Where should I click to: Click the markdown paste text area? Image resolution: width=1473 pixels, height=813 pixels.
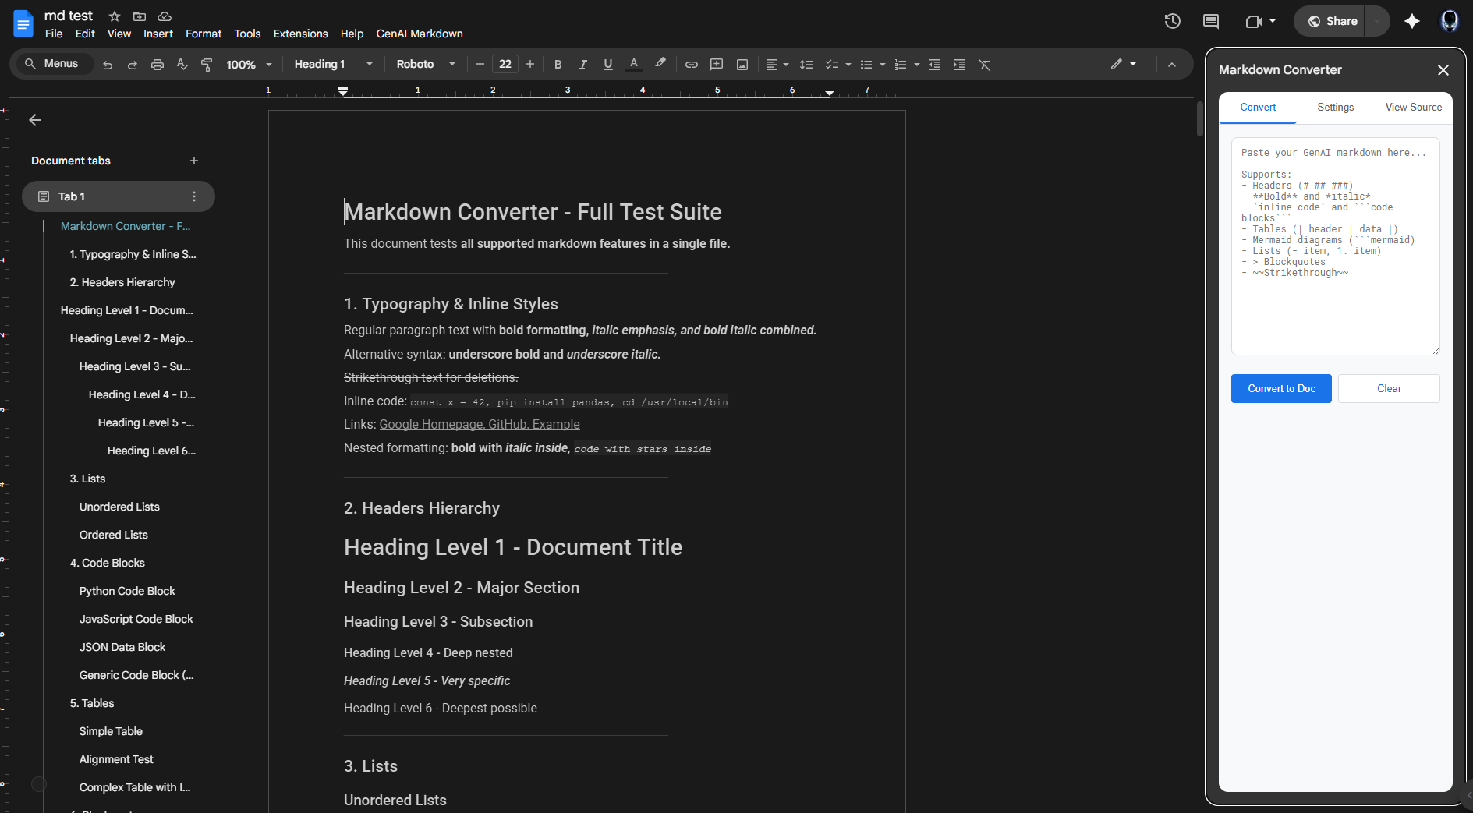(x=1335, y=246)
